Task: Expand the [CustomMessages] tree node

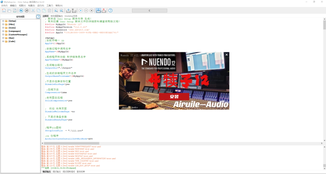Action: (3, 34)
